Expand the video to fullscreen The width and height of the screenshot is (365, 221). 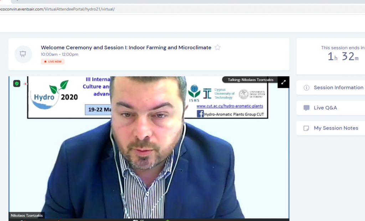283,82
